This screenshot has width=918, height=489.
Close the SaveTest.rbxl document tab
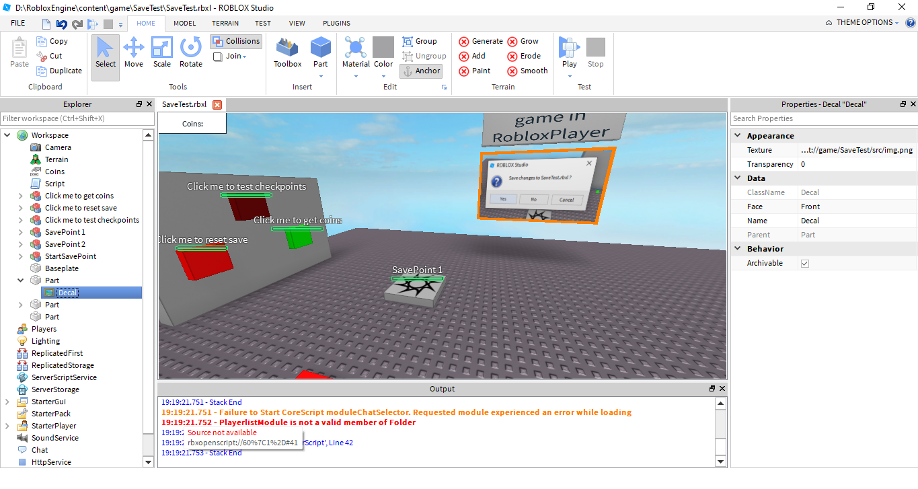pyautogui.click(x=217, y=105)
